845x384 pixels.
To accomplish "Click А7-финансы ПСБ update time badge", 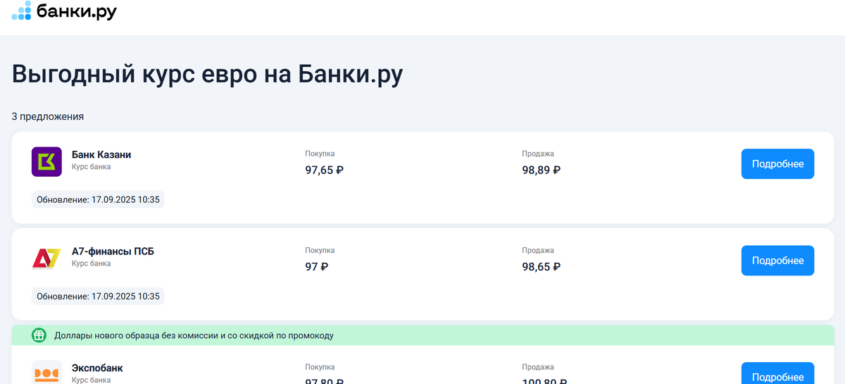I will [98, 296].
